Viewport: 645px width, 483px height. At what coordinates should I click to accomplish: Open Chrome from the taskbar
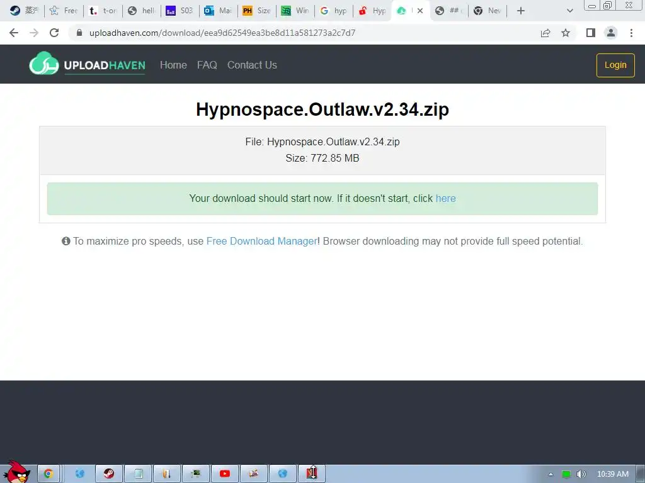[x=49, y=474]
